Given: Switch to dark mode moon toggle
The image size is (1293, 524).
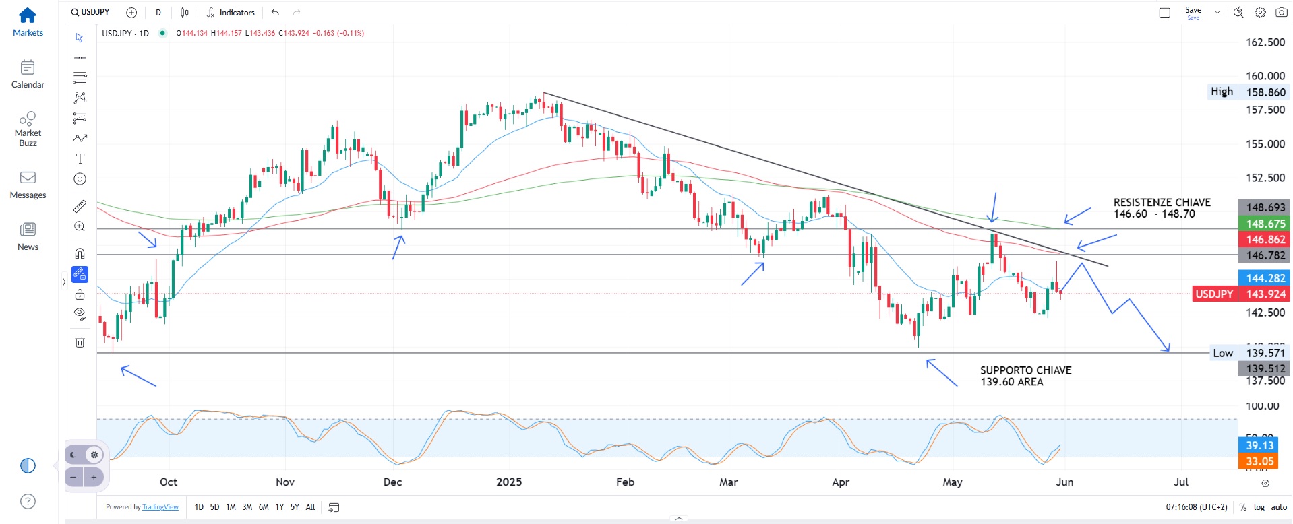Looking at the screenshot, I should tap(73, 455).
